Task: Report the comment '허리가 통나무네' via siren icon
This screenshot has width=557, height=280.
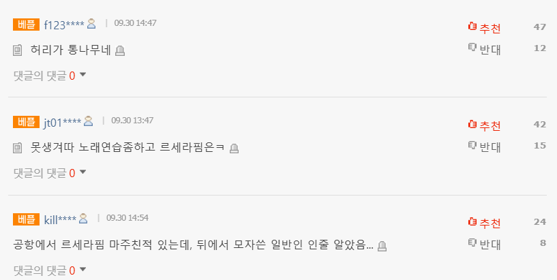Action: point(120,50)
